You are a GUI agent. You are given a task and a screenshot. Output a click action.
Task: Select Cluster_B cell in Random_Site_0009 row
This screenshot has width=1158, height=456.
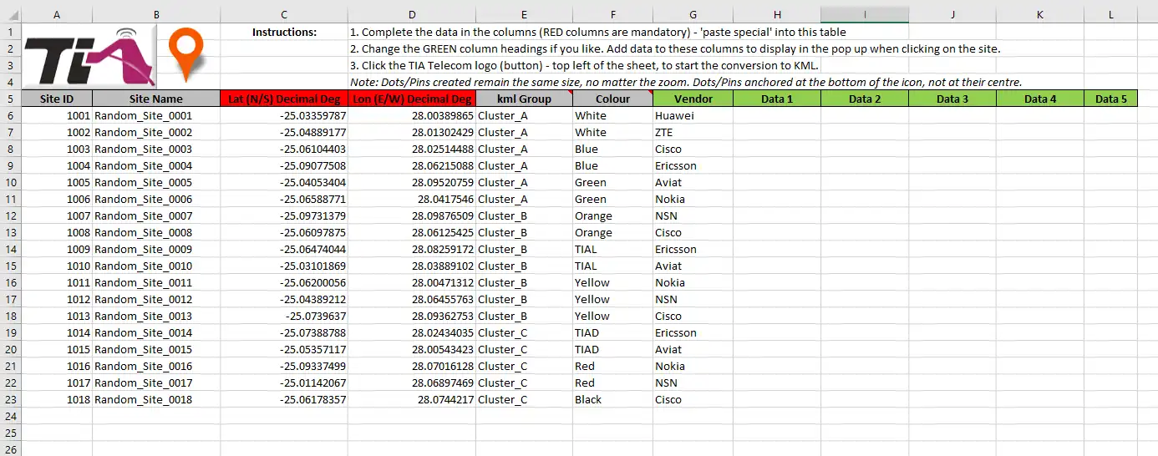tap(524, 249)
